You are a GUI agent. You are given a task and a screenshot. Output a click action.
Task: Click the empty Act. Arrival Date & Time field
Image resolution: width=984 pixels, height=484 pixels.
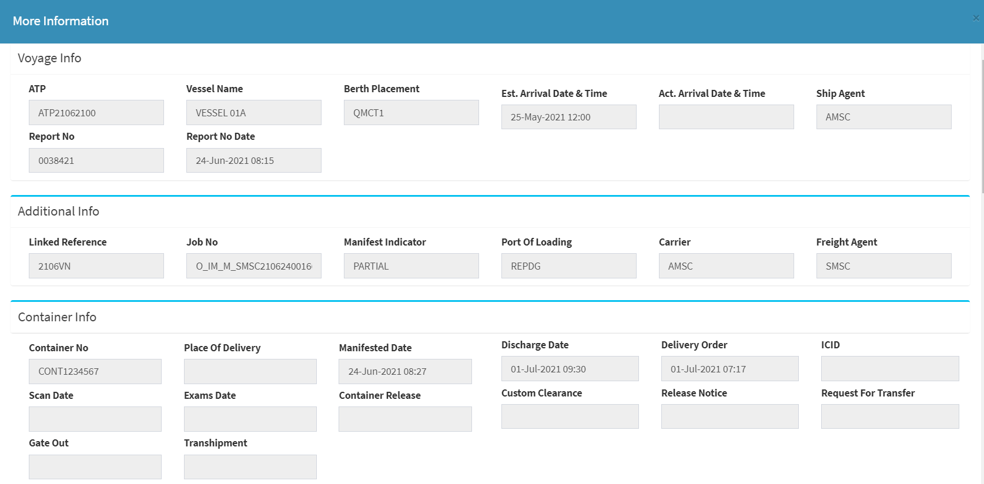pos(727,117)
